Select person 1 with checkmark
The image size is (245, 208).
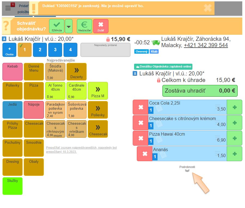point(25,50)
